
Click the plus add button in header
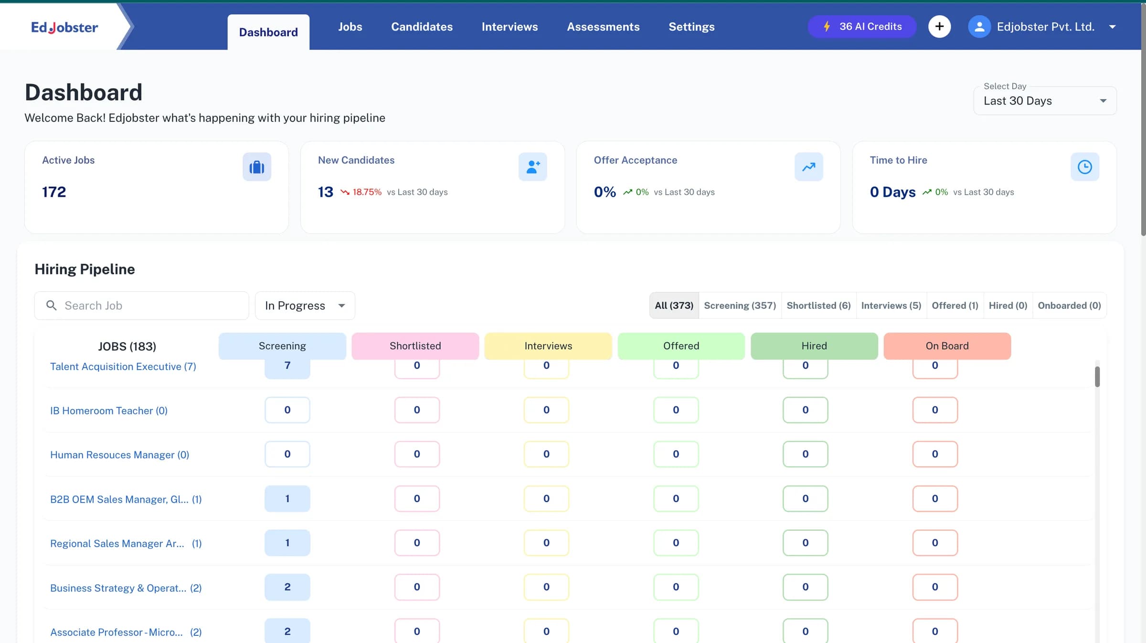(x=939, y=27)
